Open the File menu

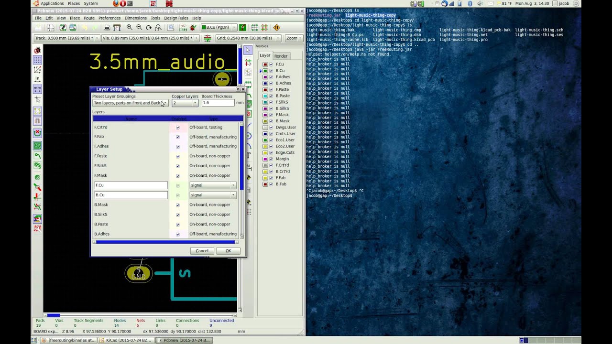click(38, 18)
